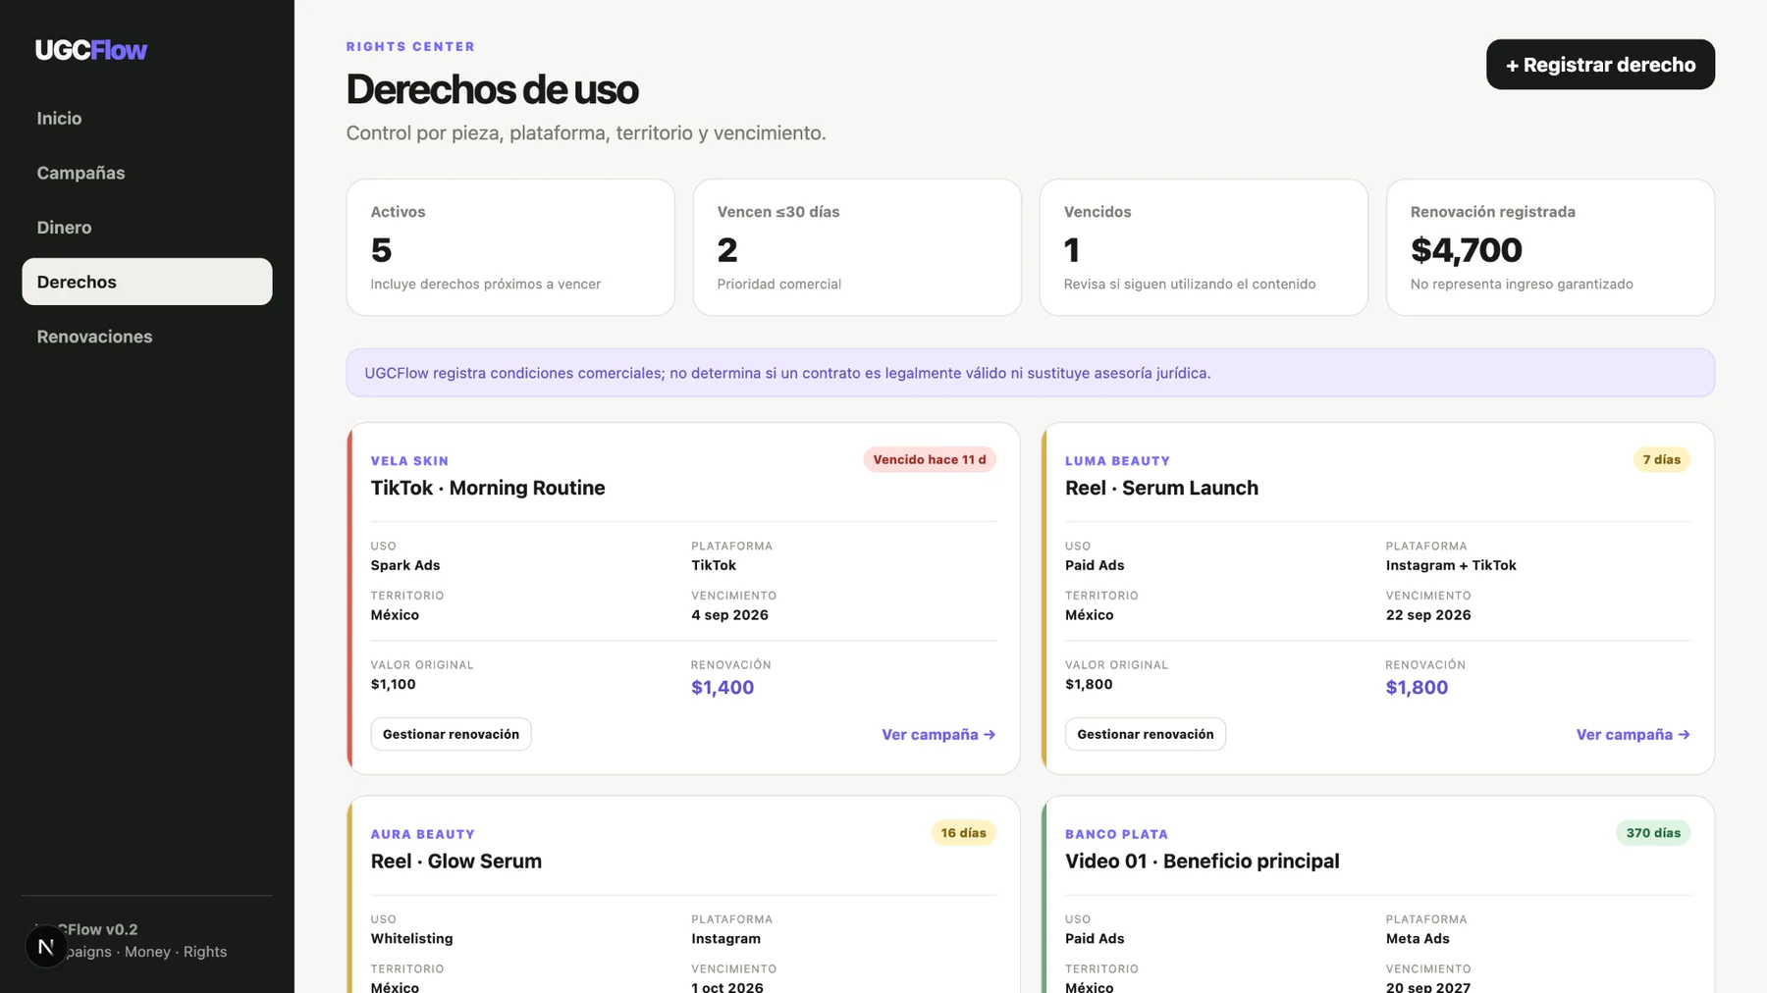This screenshot has width=1767, height=993.
Task: Click Spark Ads usage value
Action: click(405, 565)
